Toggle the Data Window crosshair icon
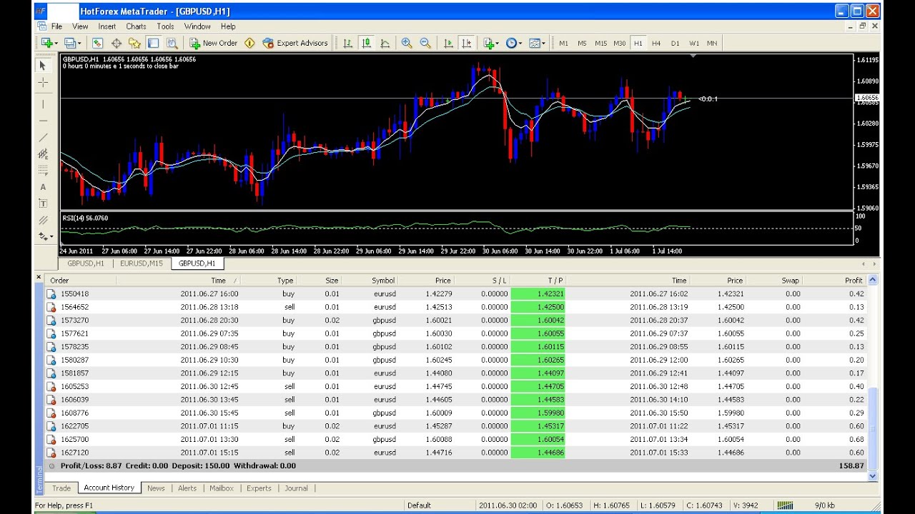Image resolution: width=915 pixels, height=514 pixels. [x=116, y=43]
